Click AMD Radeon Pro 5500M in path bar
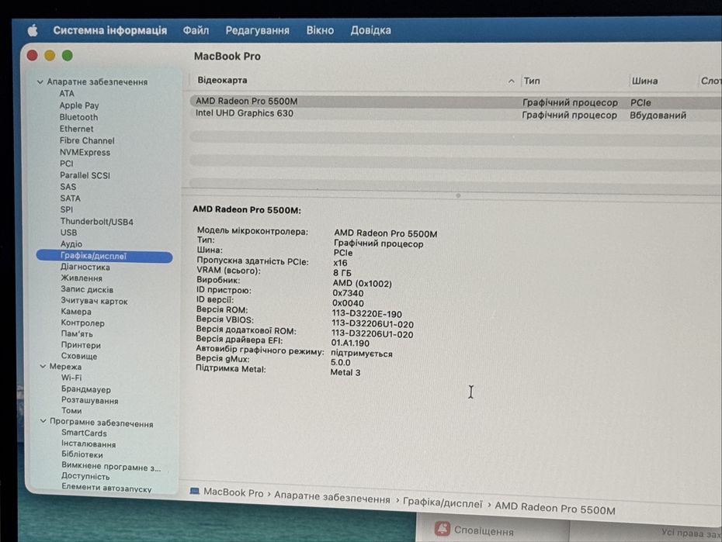 [555, 508]
